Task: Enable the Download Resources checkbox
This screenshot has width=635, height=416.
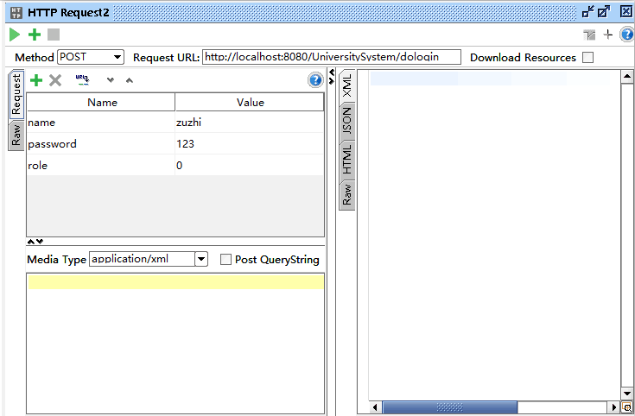Action: [588, 58]
